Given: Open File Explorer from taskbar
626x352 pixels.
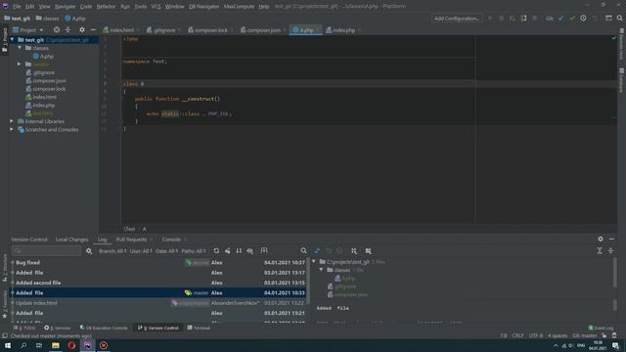Looking at the screenshot, I should tap(56, 345).
